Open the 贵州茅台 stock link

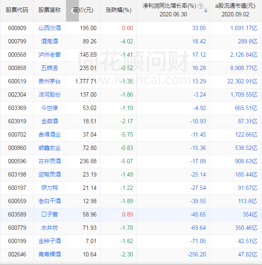50,81
